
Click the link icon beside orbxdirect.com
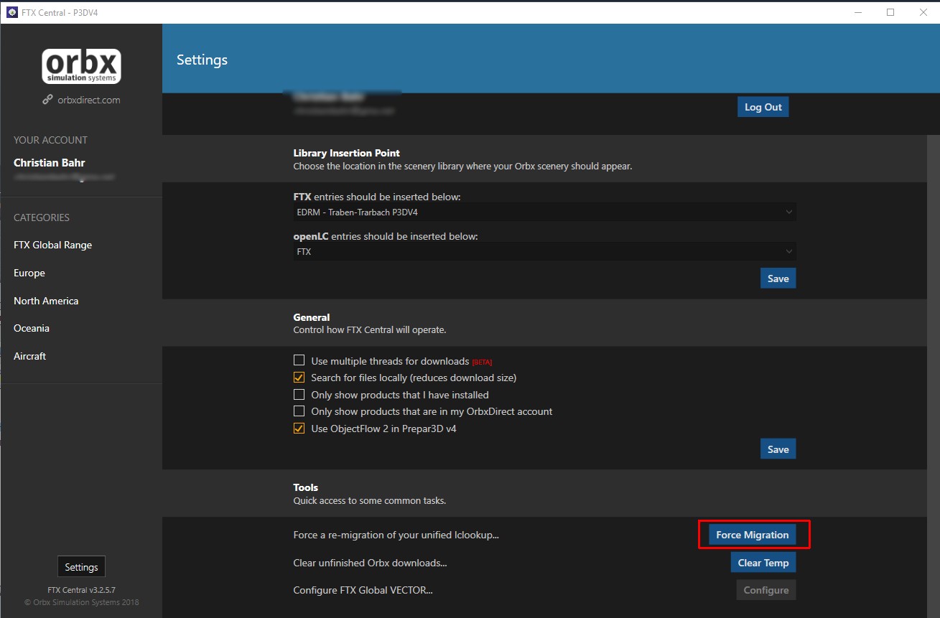[47, 100]
